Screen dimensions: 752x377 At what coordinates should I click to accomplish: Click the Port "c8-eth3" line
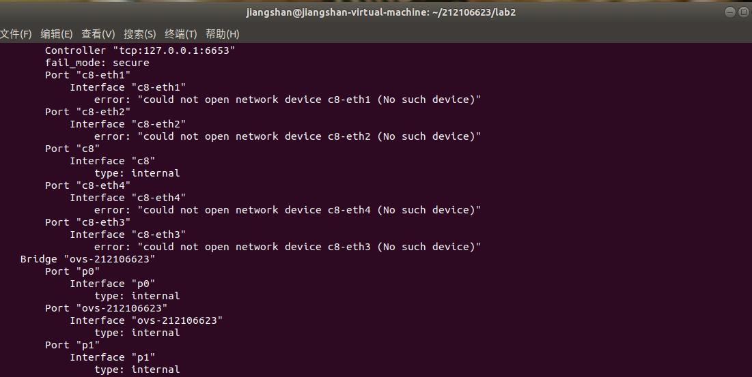87,222
